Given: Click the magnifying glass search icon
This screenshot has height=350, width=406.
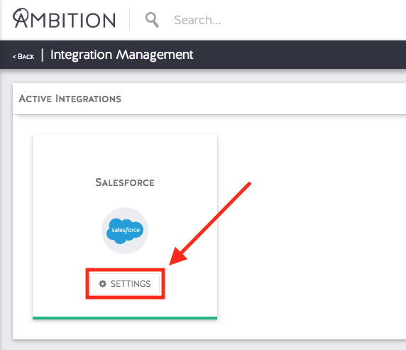Looking at the screenshot, I should (152, 20).
